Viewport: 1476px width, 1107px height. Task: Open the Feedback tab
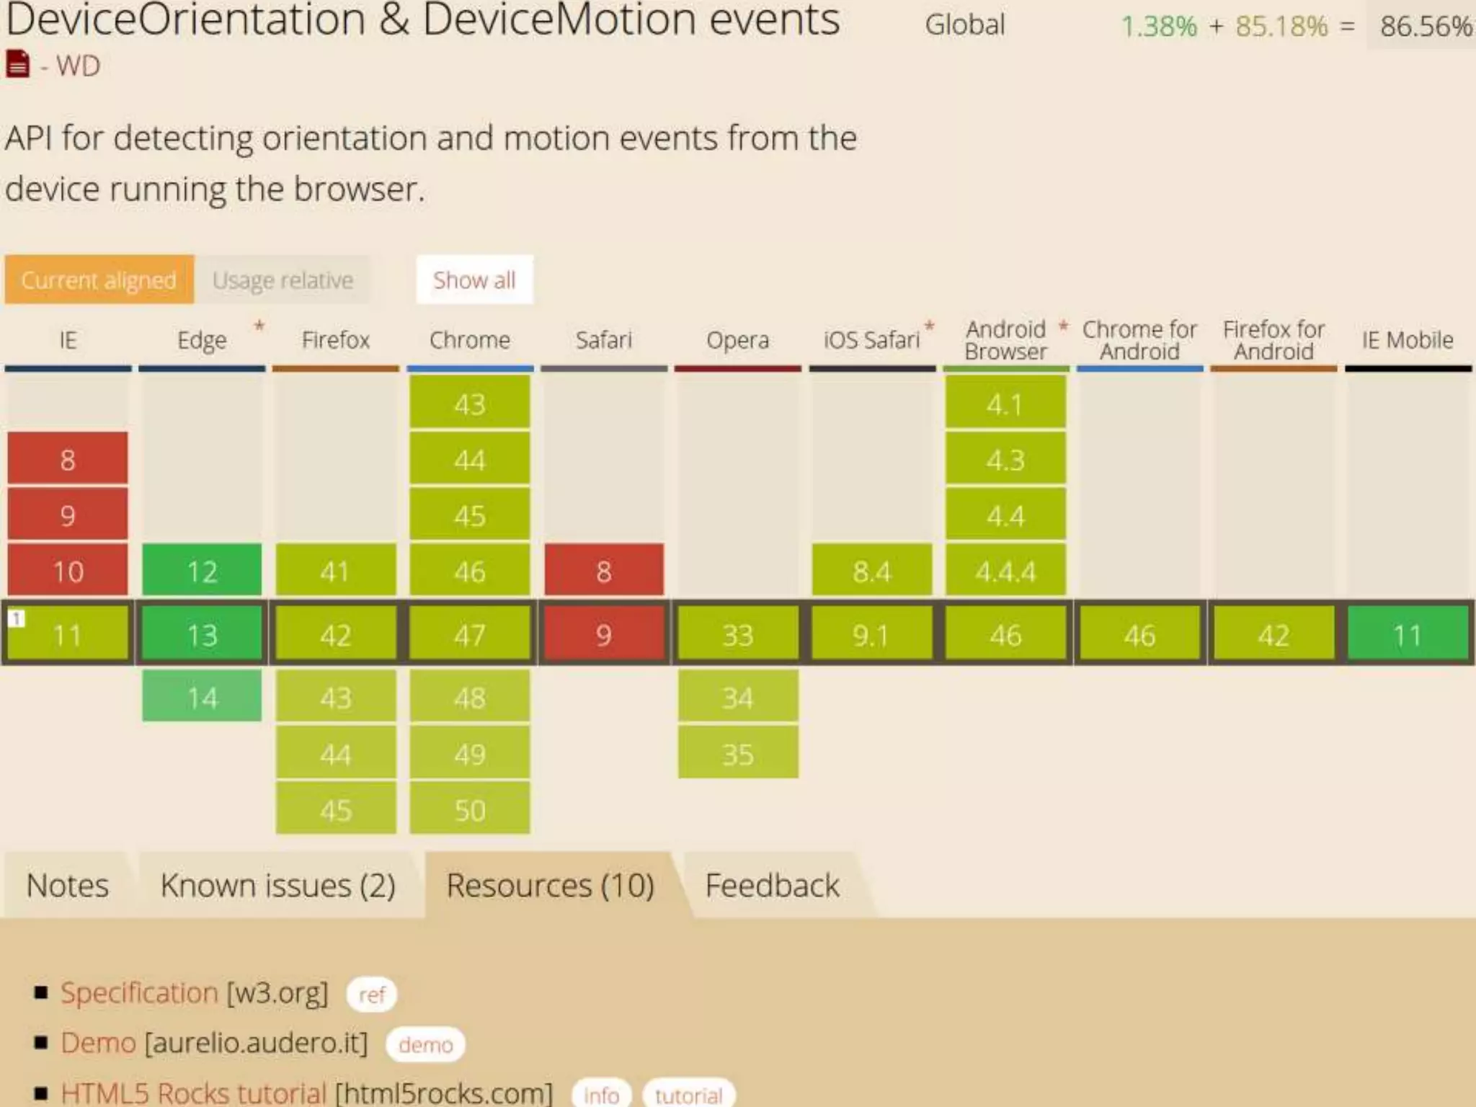point(772,885)
